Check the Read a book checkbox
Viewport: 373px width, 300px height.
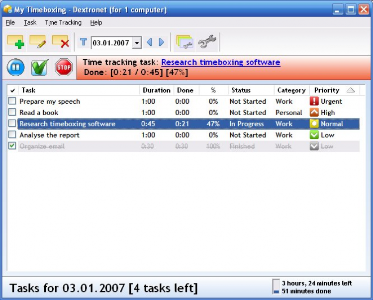pyautogui.click(x=12, y=112)
